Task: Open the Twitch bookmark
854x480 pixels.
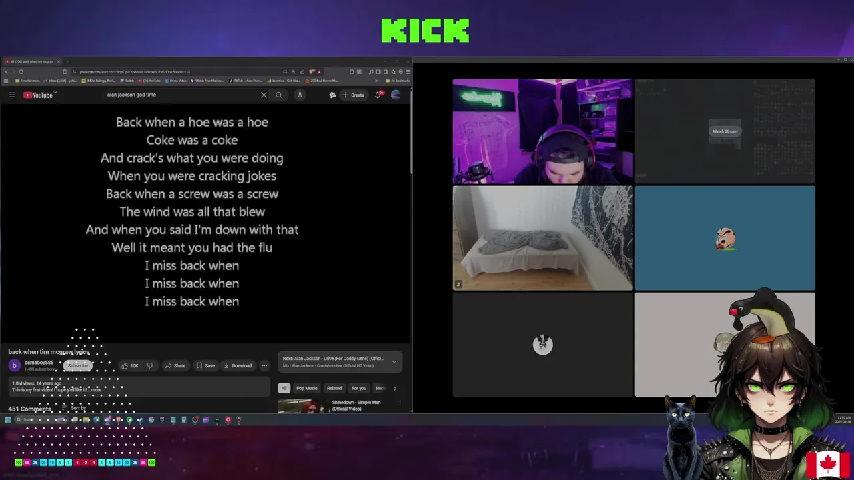Action: tap(127, 81)
